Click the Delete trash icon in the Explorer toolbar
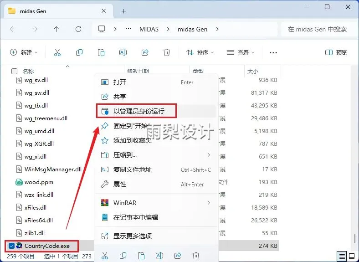This screenshot has height=262, width=359. click(x=167, y=53)
